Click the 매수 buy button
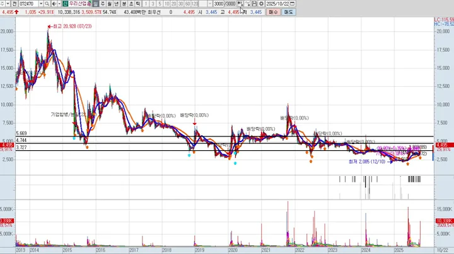This screenshot has height=254, width=454. [273, 12]
